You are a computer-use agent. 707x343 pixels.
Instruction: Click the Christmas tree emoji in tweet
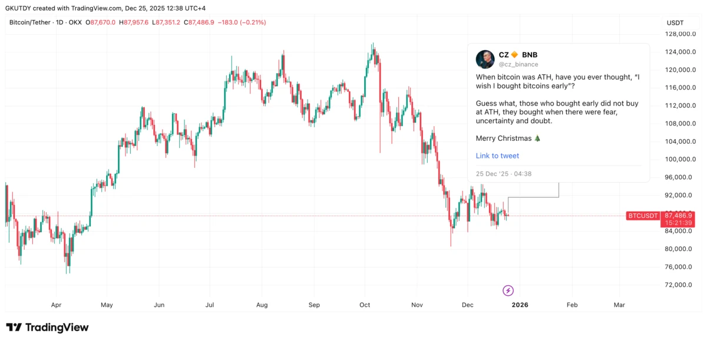click(x=537, y=138)
